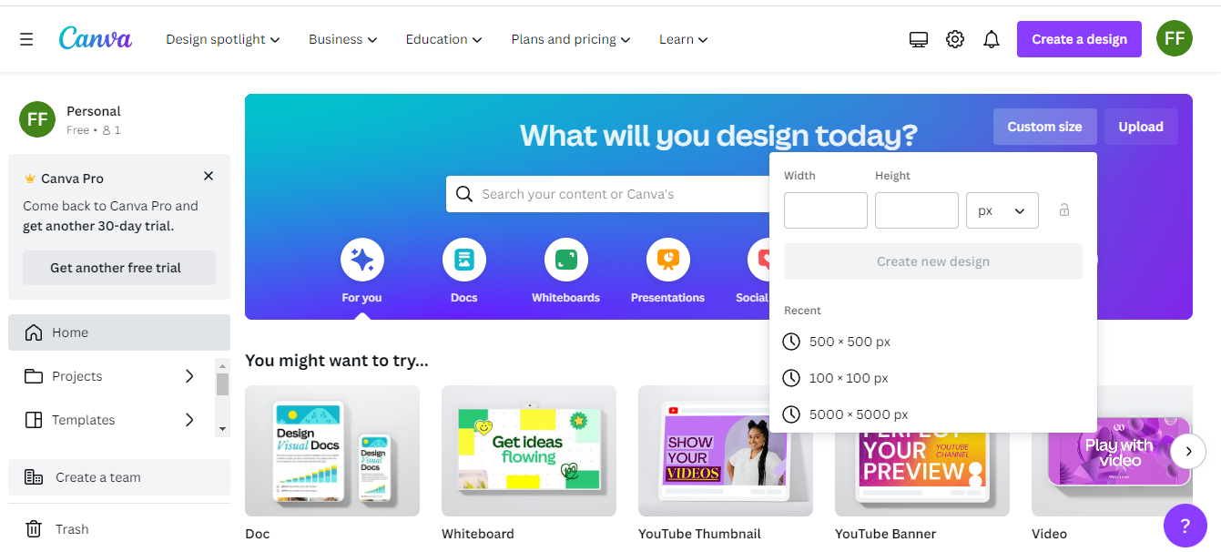Go to Home in the sidebar

(119, 332)
